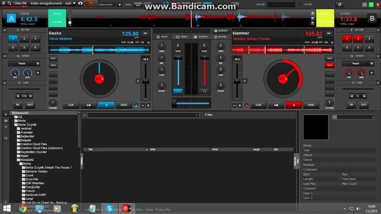Set loop IN point on deck B

(351, 105)
